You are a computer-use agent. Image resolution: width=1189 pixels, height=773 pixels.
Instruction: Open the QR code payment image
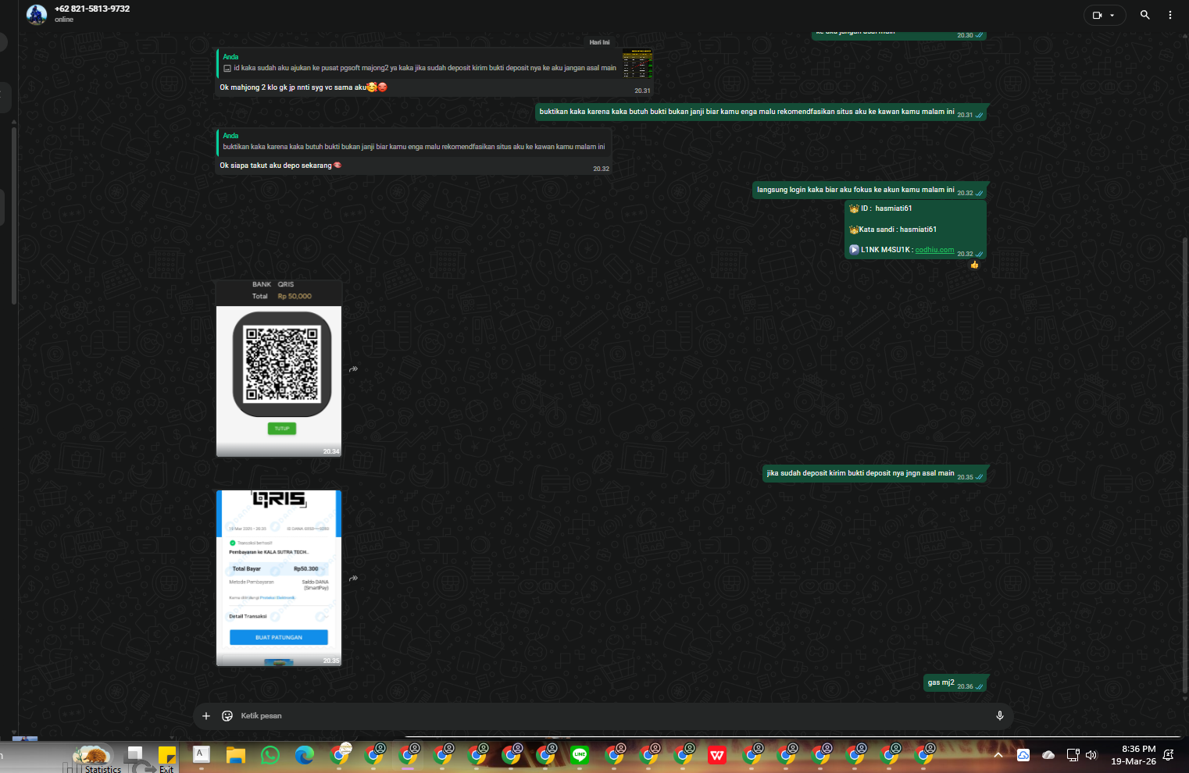(279, 369)
